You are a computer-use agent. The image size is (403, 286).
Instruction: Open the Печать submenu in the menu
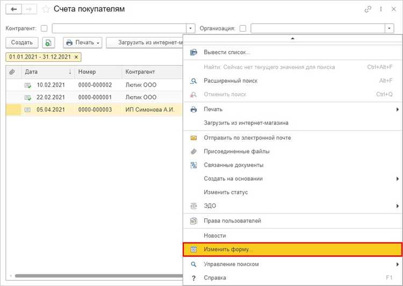[x=293, y=110]
